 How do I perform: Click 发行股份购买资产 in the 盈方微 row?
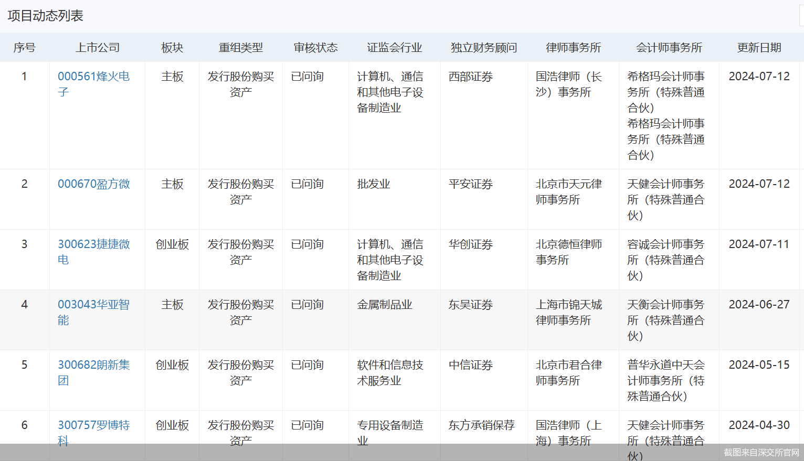241,192
